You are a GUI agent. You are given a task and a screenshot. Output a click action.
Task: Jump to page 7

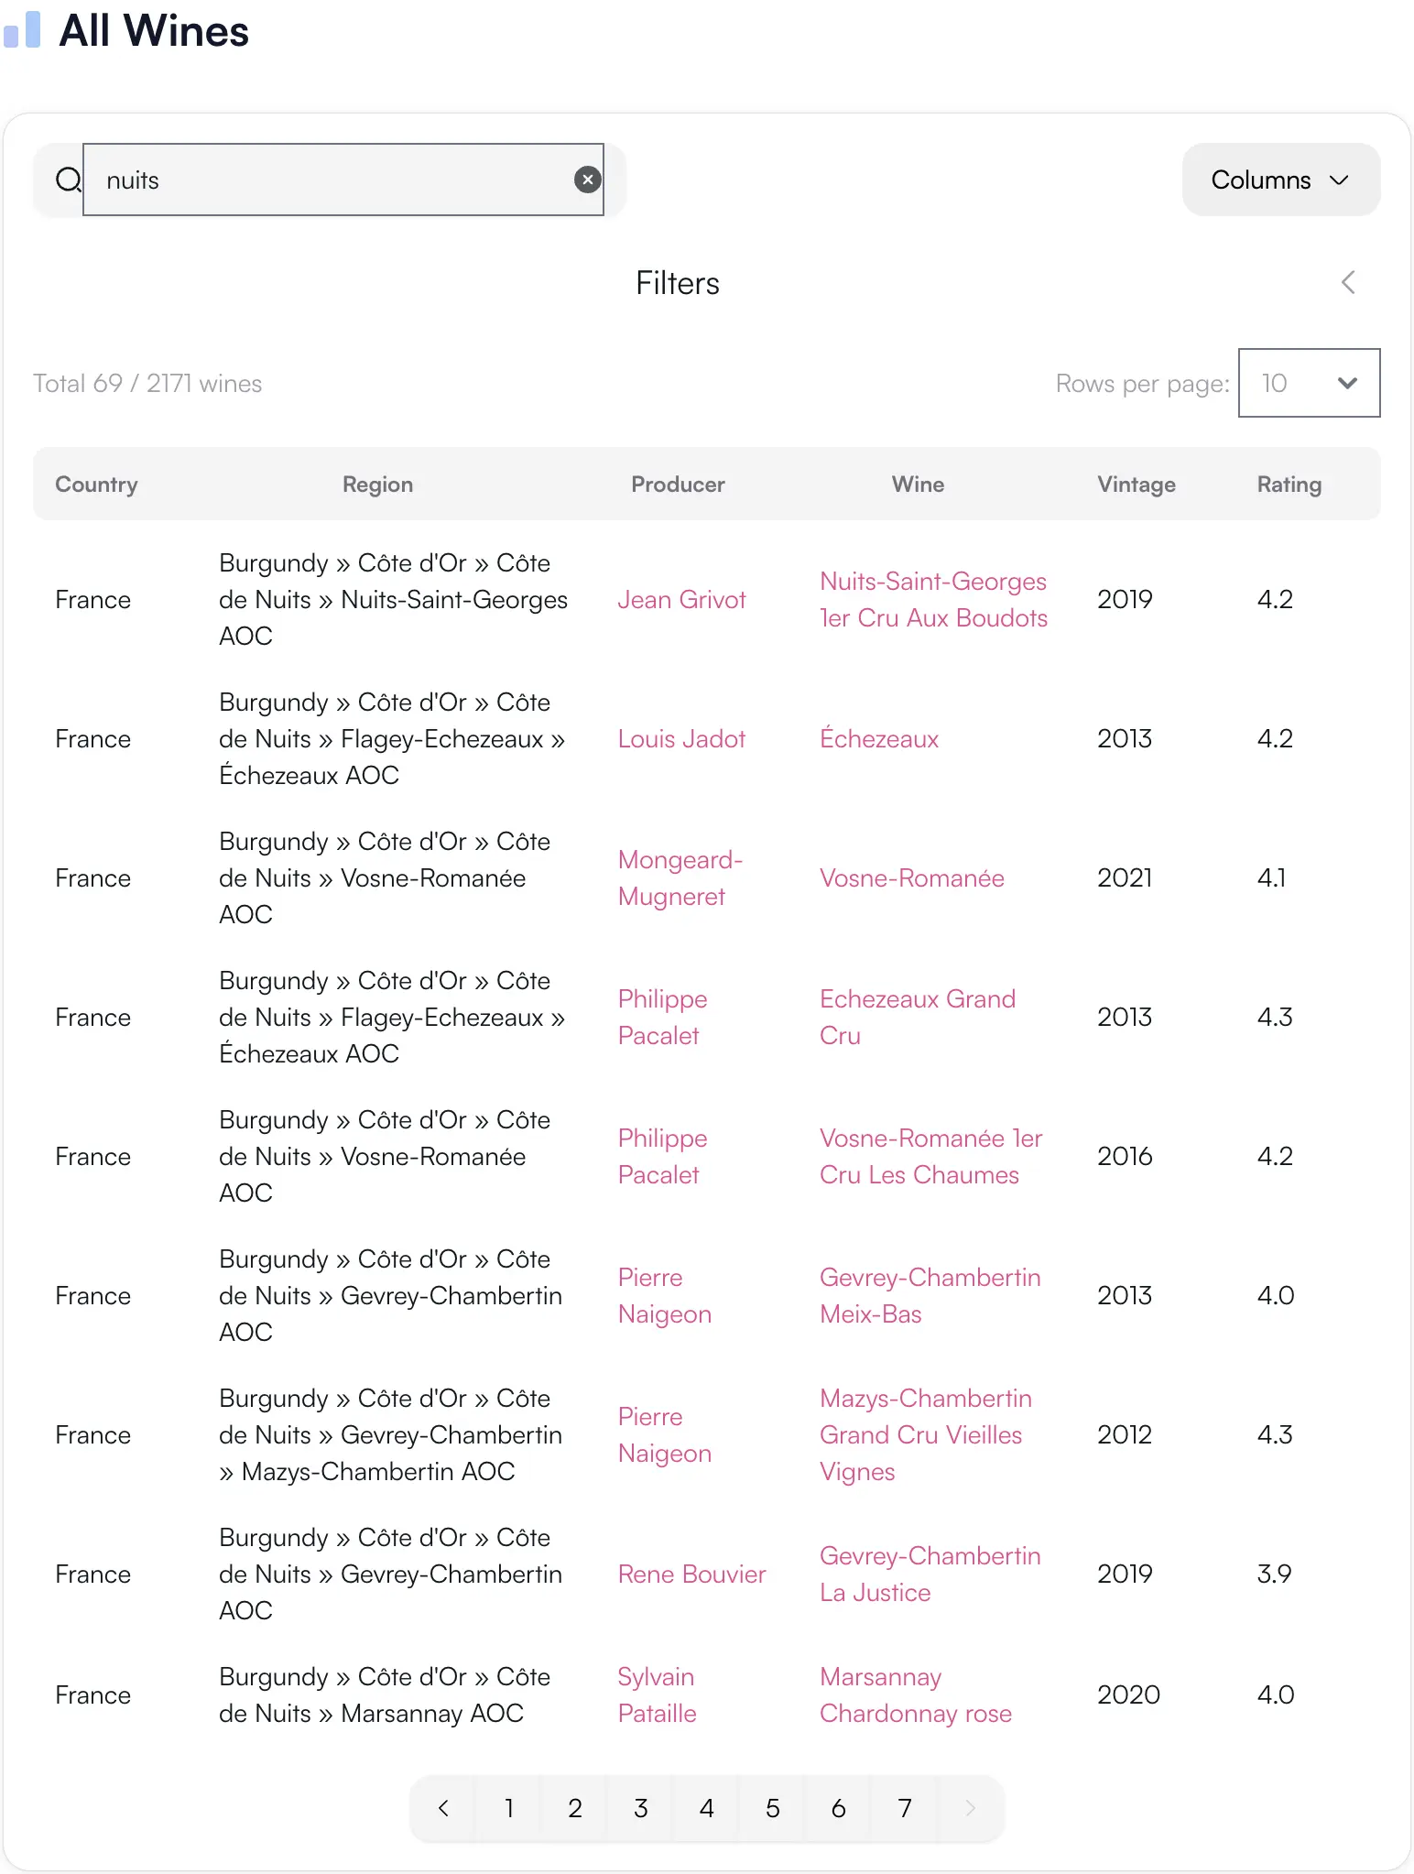click(x=904, y=1808)
